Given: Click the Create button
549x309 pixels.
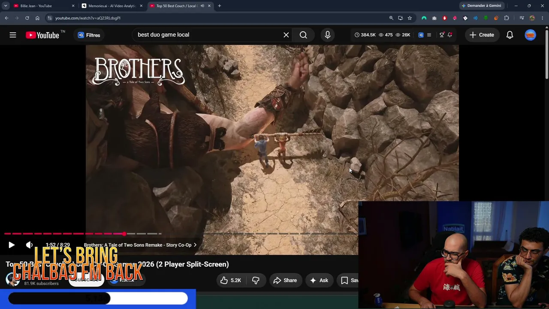Looking at the screenshot, I should click(x=482, y=35).
